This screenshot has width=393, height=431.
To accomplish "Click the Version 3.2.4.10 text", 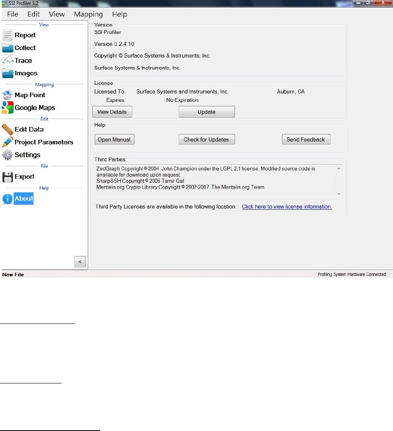I will pos(114,44).
